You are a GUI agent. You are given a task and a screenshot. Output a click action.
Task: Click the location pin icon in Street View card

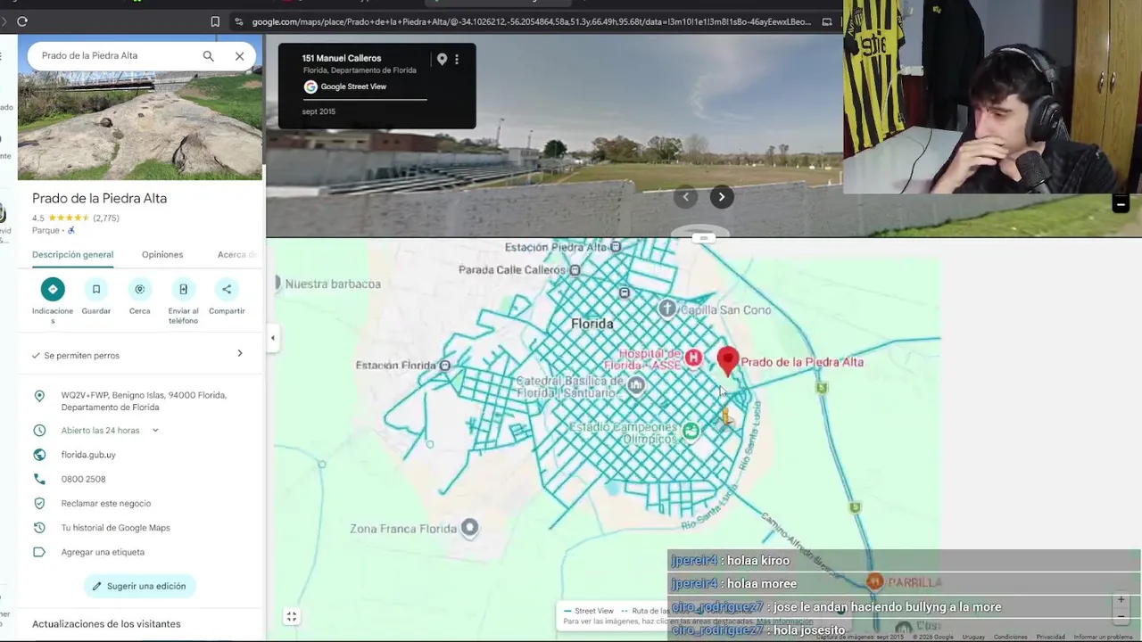442,60
